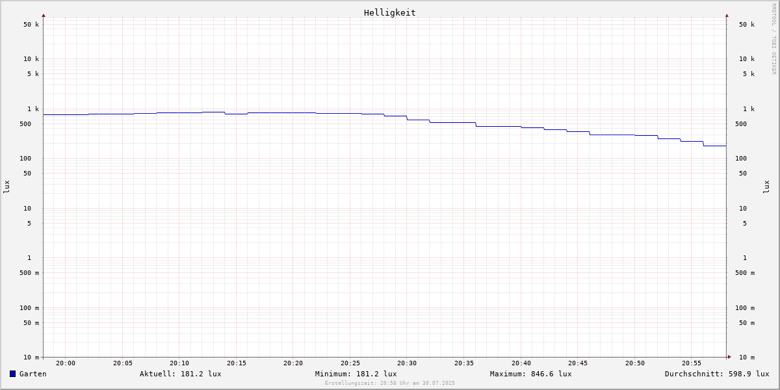Image resolution: width=780 pixels, height=390 pixels.
Task: Click the 20:05 time axis label
Action: pyautogui.click(x=123, y=363)
